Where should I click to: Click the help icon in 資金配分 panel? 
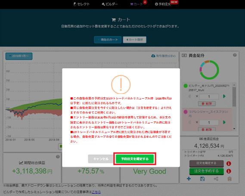tap(235, 55)
